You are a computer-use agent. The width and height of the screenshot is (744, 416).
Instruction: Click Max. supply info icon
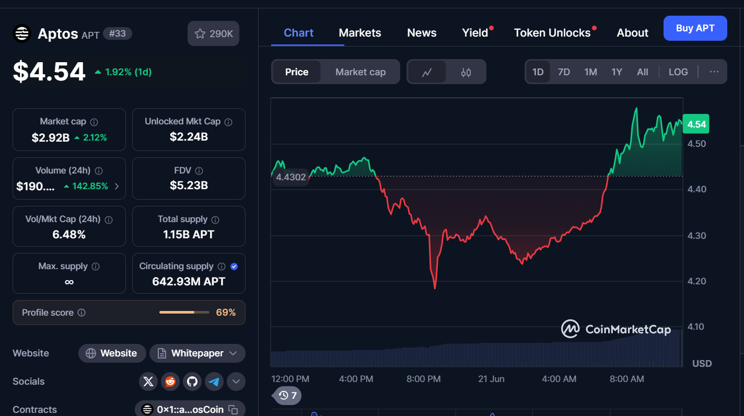click(x=96, y=267)
